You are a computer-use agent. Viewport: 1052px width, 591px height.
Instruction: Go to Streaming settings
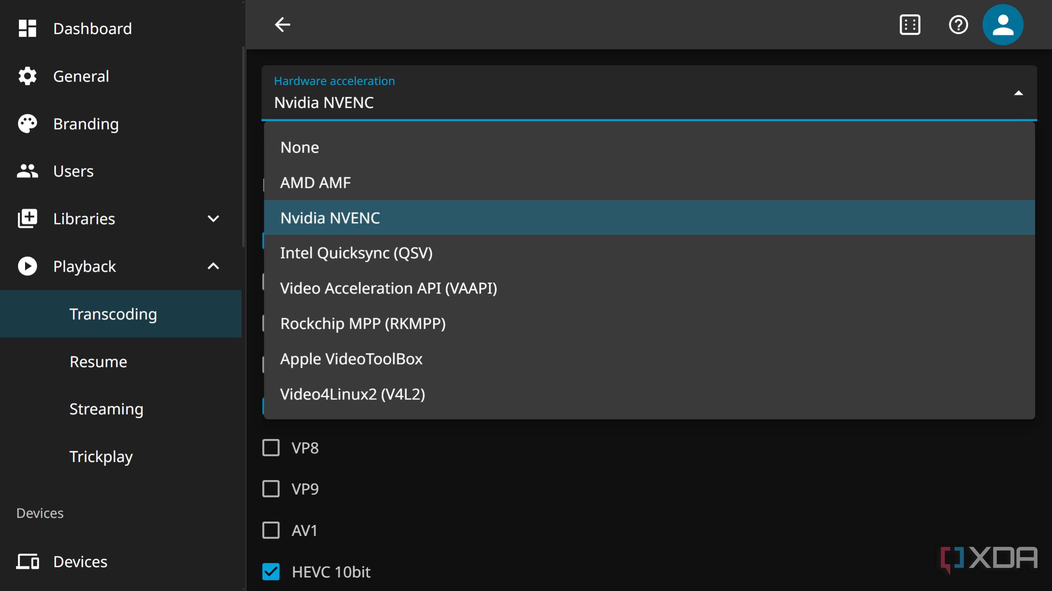(121, 409)
